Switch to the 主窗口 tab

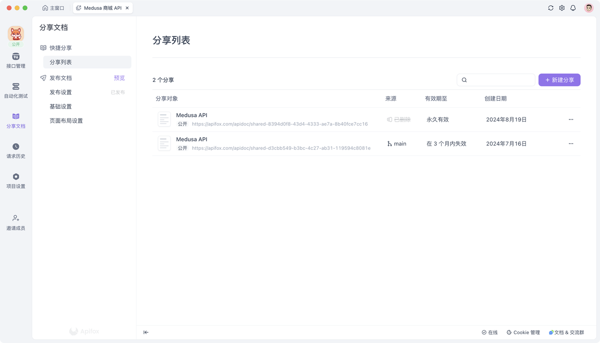click(53, 8)
